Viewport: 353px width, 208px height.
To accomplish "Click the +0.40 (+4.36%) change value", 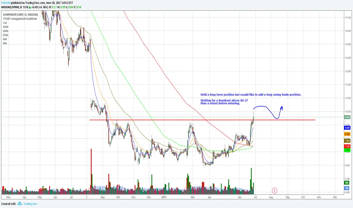I will (x=40, y=7).
